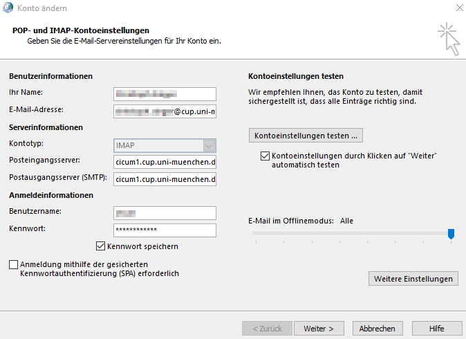This screenshot has height=339, width=466.
Task: Click the cursor sparkle icon in the header
Action: [448, 38]
